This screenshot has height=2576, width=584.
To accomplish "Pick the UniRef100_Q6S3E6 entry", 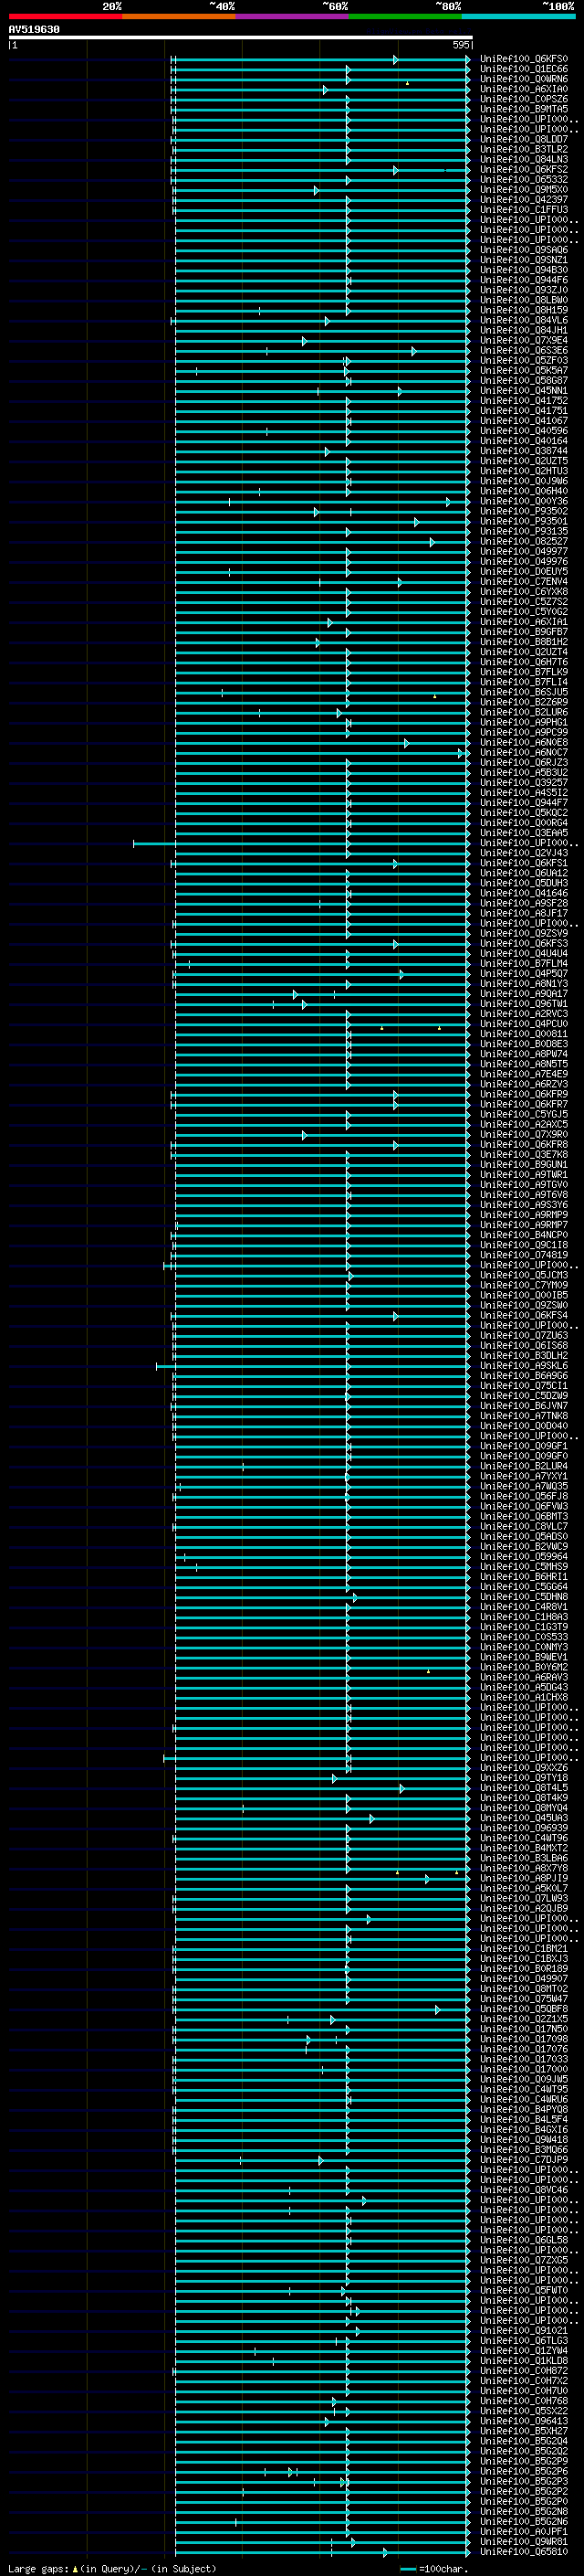I will (x=524, y=350).
